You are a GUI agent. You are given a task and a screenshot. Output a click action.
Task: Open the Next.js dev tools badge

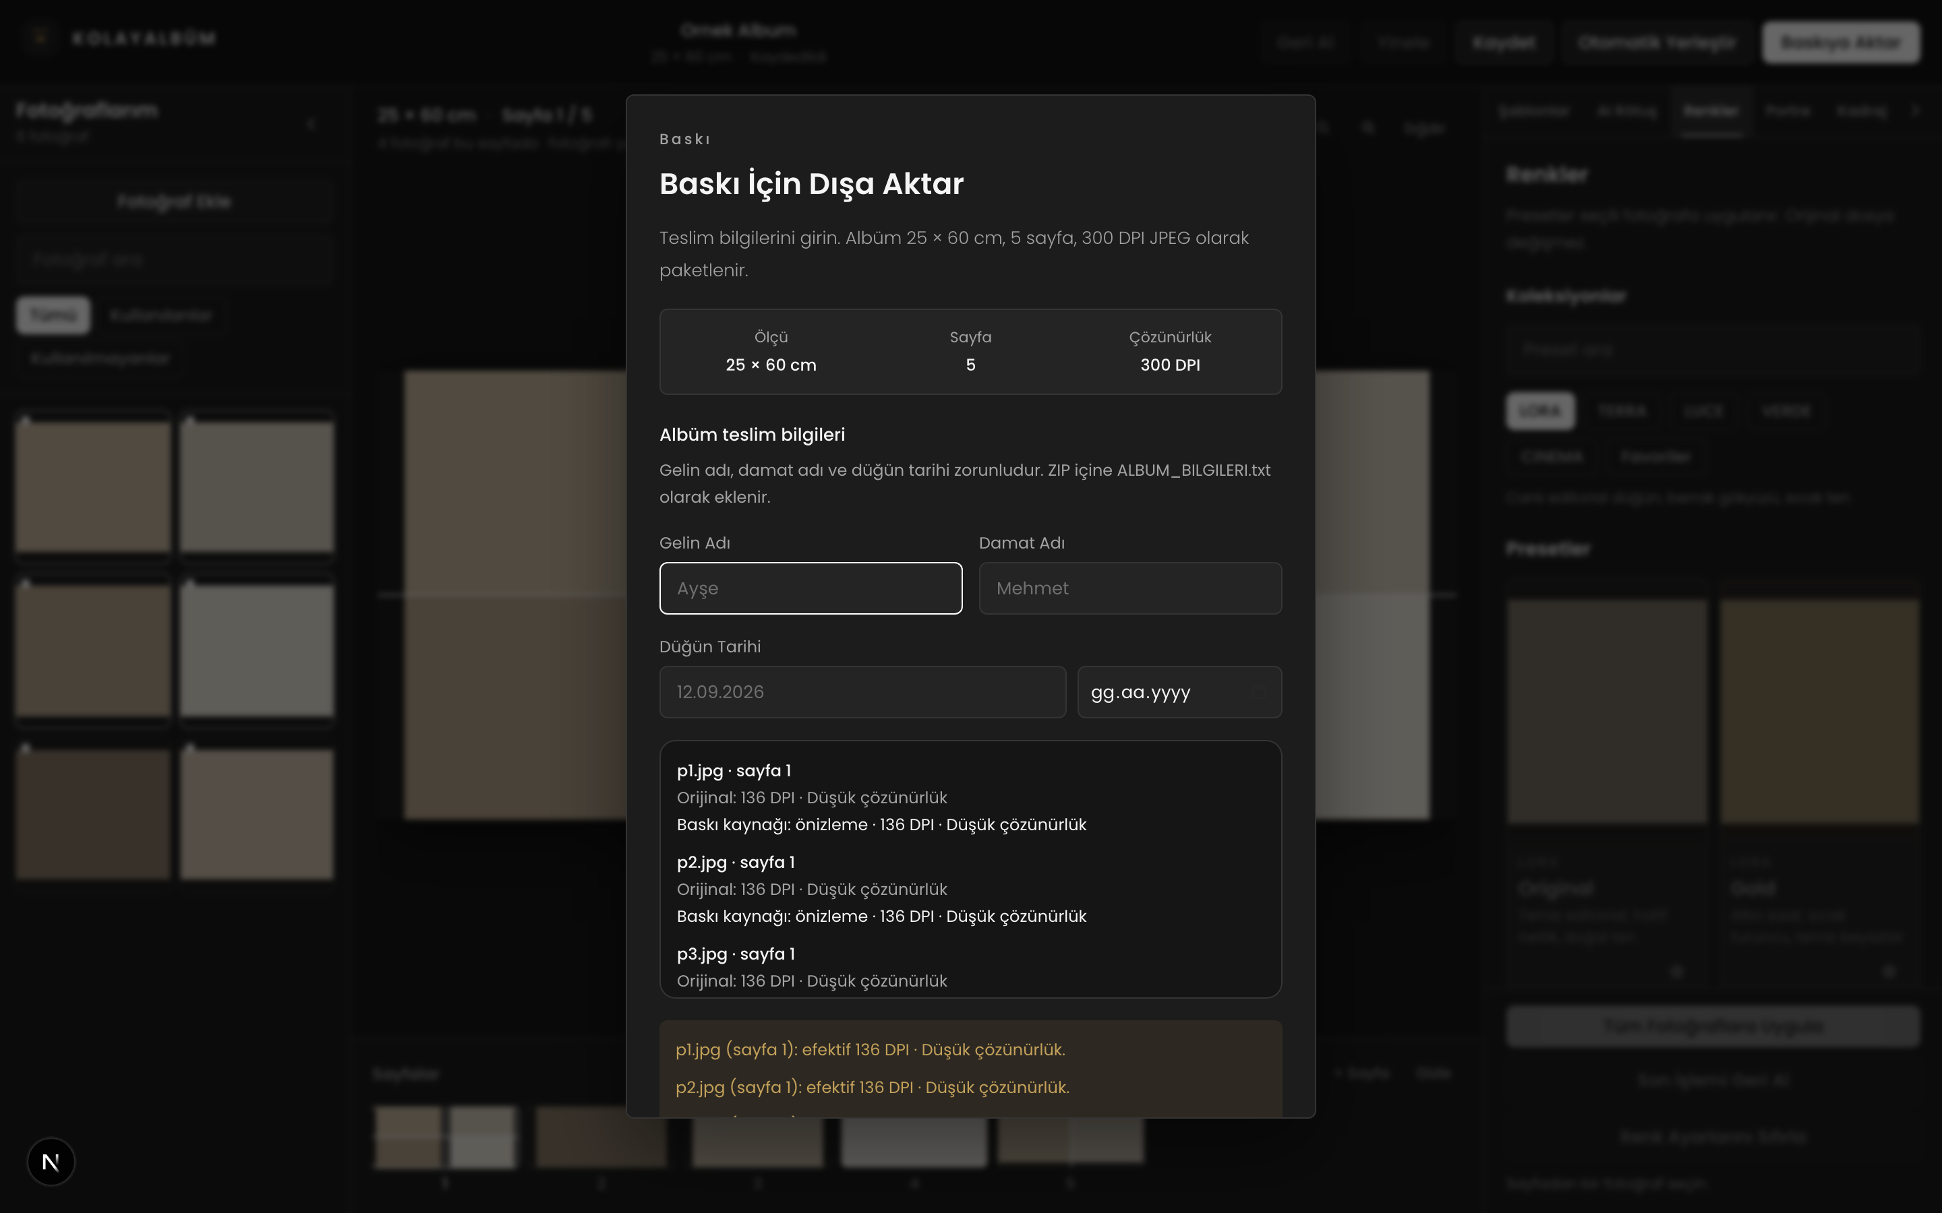click(x=51, y=1161)
